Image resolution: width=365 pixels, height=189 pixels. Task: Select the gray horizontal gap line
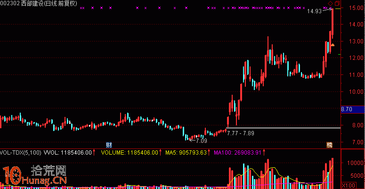(x=284, y=128)
